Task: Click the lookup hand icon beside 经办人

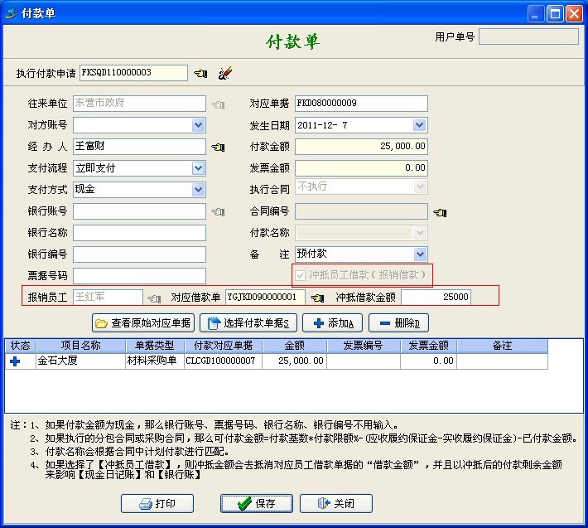Action: [x=218, y=148]
